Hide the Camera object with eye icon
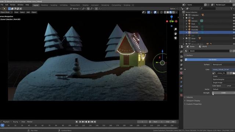Image resolution: width=235 pixels, height=132 pixels. click(234, 21)
